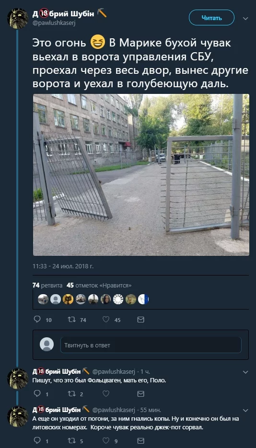Open the 45 отметок «Нравится» link
Viewport: 256px width, 448px height.
[99, 285]
